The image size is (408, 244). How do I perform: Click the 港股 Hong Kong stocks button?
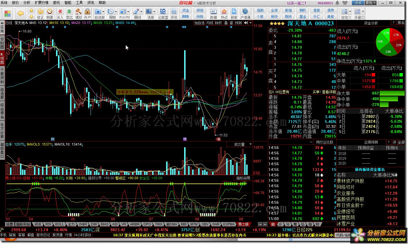click(317, 11)
